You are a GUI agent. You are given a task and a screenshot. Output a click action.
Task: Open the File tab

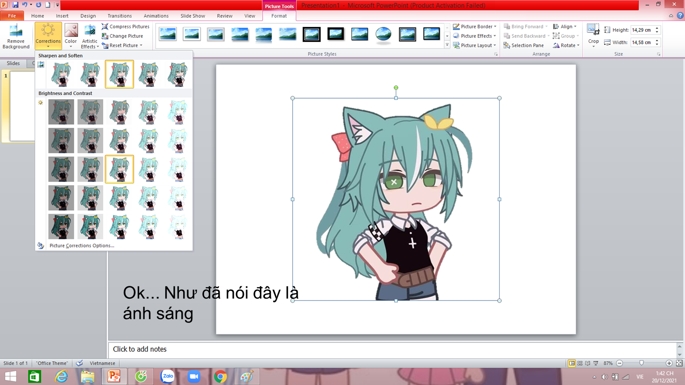12,16
